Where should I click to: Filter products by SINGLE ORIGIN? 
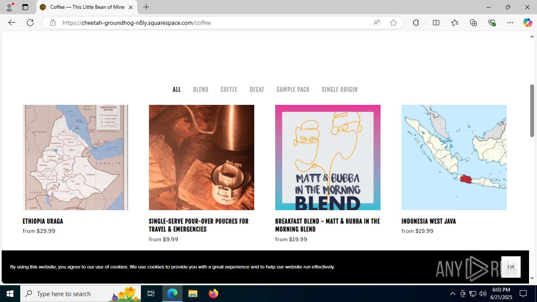pos(339,89)
